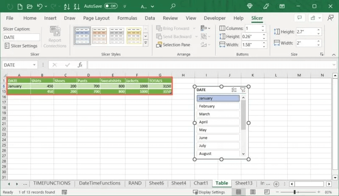Click the Slicer Caption text field

coord(21,37)
